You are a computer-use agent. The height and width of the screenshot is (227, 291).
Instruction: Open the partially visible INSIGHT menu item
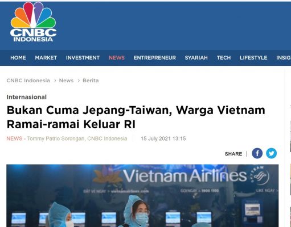point(284,58)
